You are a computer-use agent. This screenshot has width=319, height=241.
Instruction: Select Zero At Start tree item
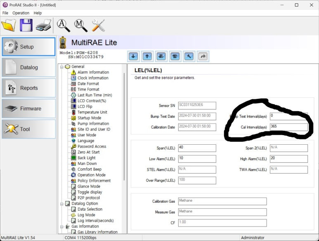click(88, 152)
